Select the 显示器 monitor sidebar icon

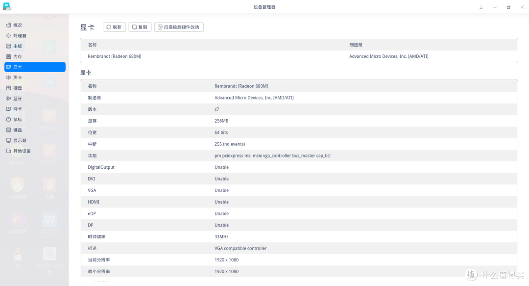tap(8, 140)
